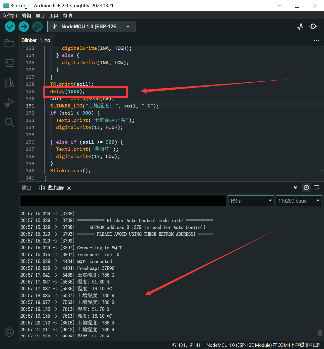Switch to the 输出 output tab
Screen dimensions: 324x349
pos(26,188)
